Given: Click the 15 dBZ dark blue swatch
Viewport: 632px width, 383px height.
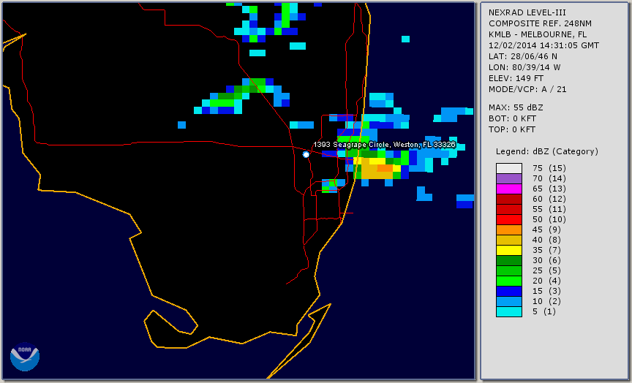Looking at the screenshot, I should coord(509,291).
